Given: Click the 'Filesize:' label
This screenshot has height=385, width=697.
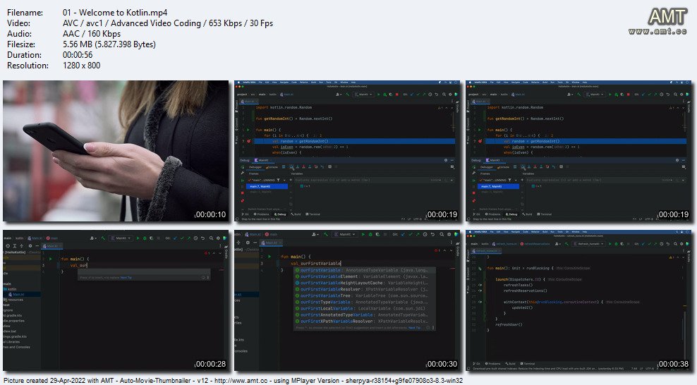Looking at the screenshot, I should [x=21, y=44].
